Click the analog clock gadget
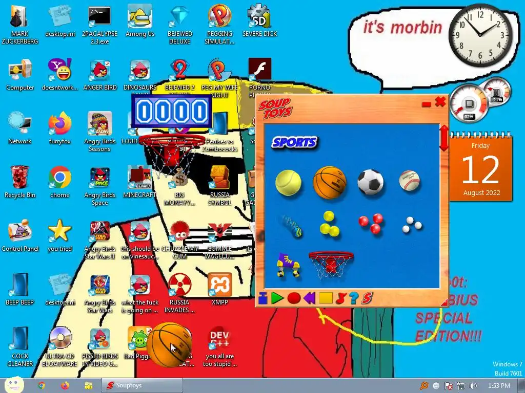The image size is (525, 393). [480, 35]
